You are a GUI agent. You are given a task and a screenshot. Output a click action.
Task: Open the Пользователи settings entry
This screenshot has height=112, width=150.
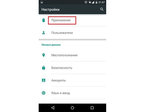[x=72, y=33]
